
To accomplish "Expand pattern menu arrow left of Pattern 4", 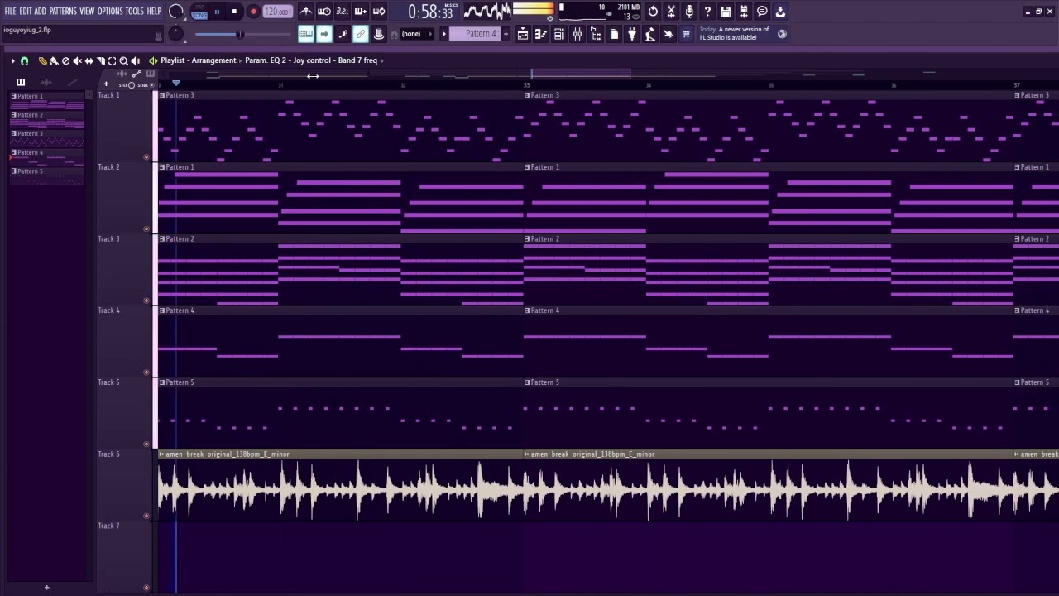I will pyautogui.click(x=444, y=34).
